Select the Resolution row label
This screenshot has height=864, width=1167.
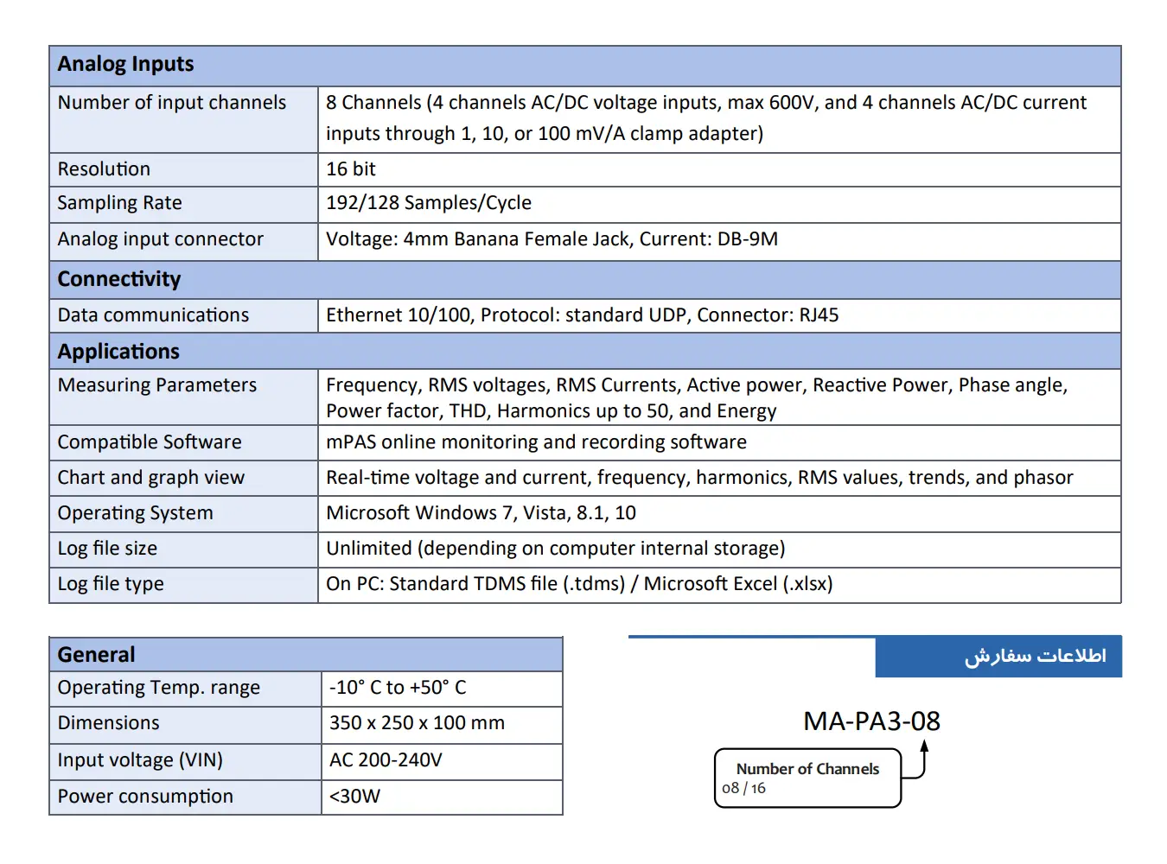(x=104, y=169)
